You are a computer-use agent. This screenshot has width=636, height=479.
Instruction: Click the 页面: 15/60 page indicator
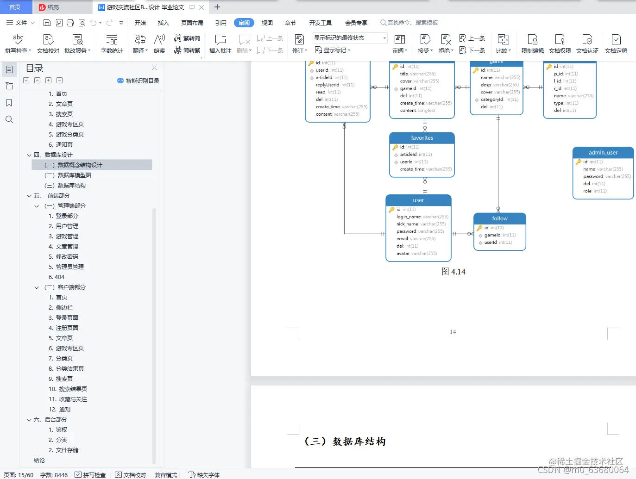coord(19,475)
